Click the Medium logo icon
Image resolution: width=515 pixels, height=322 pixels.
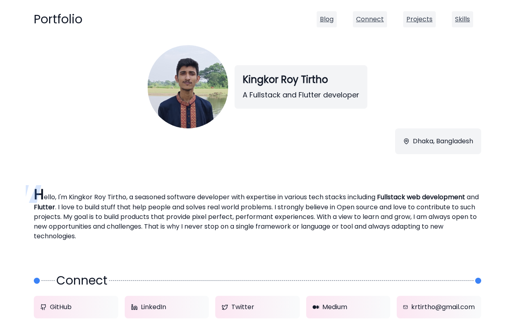point(316,307)
